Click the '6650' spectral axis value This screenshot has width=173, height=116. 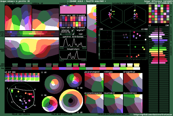[84, 48]
